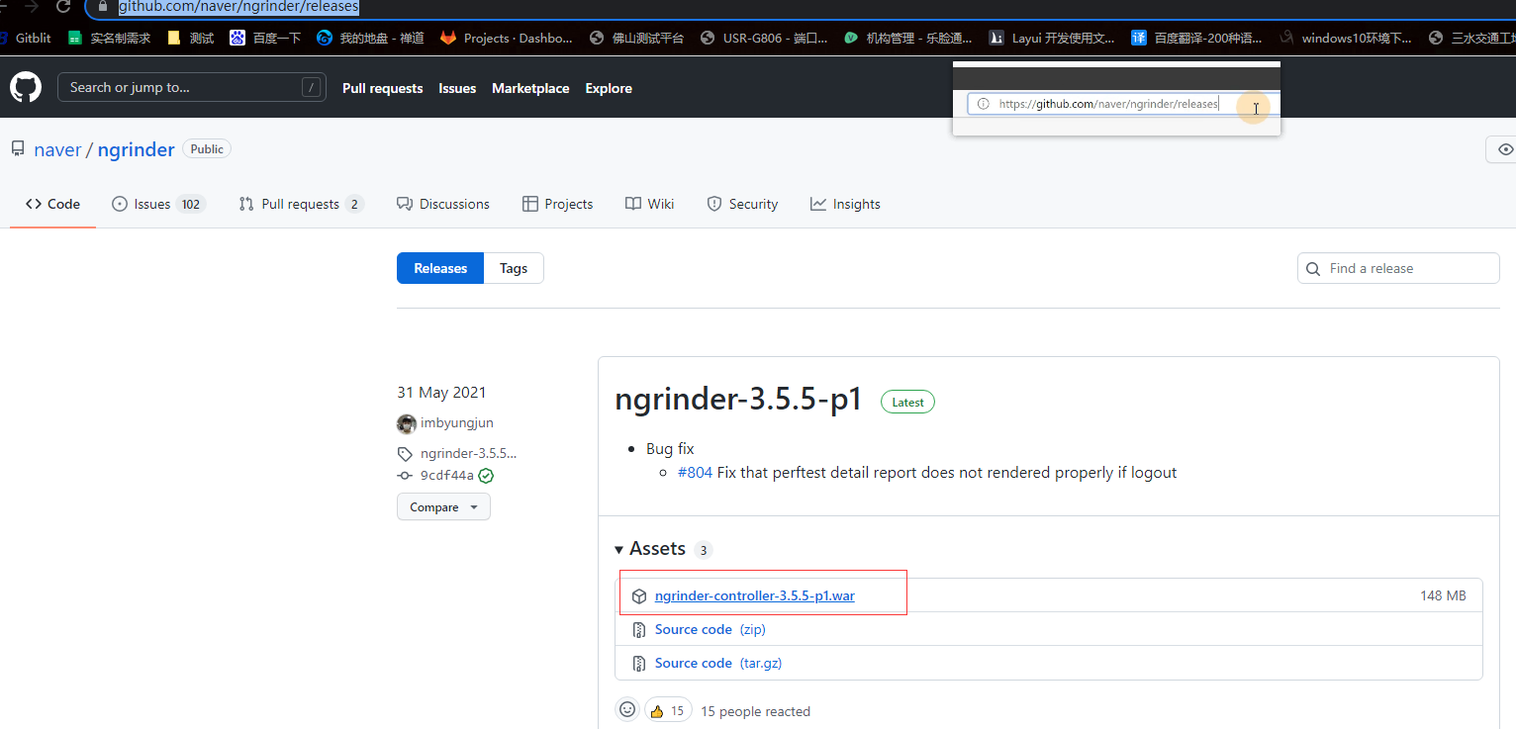Open issue #804 link
The width and height of the screenshot is (1516, 729).
695,473
